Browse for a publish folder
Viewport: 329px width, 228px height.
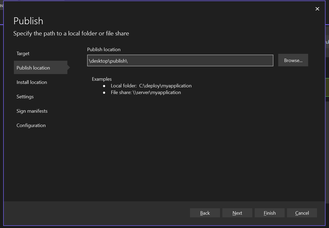tap(293, 60)
